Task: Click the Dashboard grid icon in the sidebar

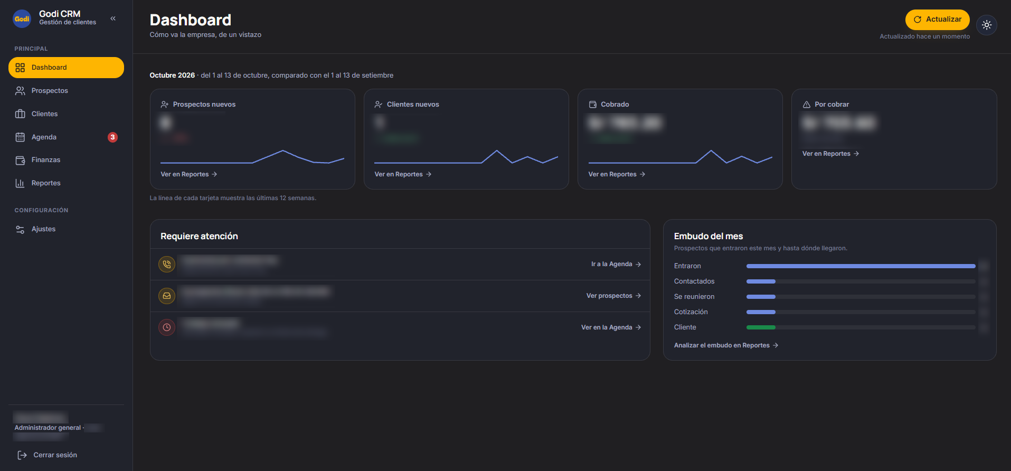Action: tap(20, 68)
